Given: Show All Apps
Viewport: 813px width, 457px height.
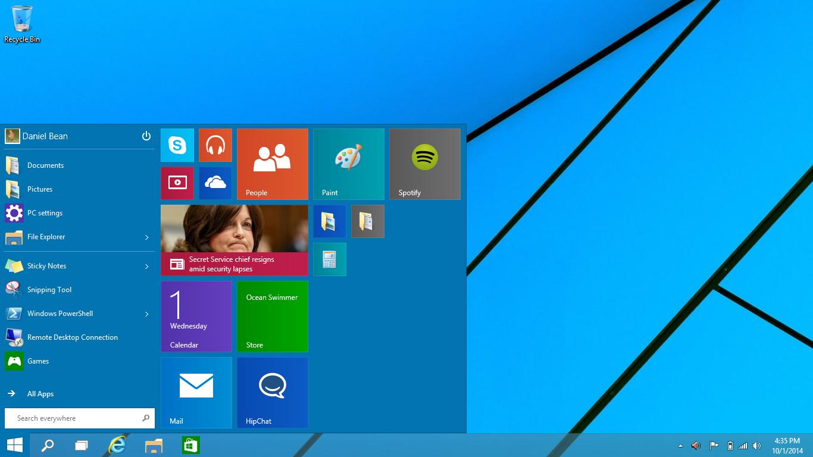Looking at the screenshot, I should point(79,394).
